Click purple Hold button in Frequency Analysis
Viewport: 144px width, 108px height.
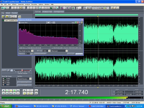[80, 22]
